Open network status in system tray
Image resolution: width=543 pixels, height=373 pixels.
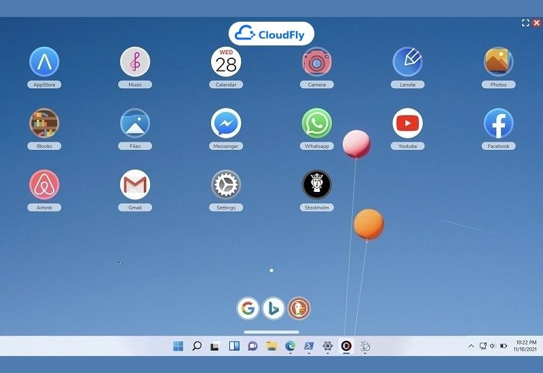coord(483,346)
